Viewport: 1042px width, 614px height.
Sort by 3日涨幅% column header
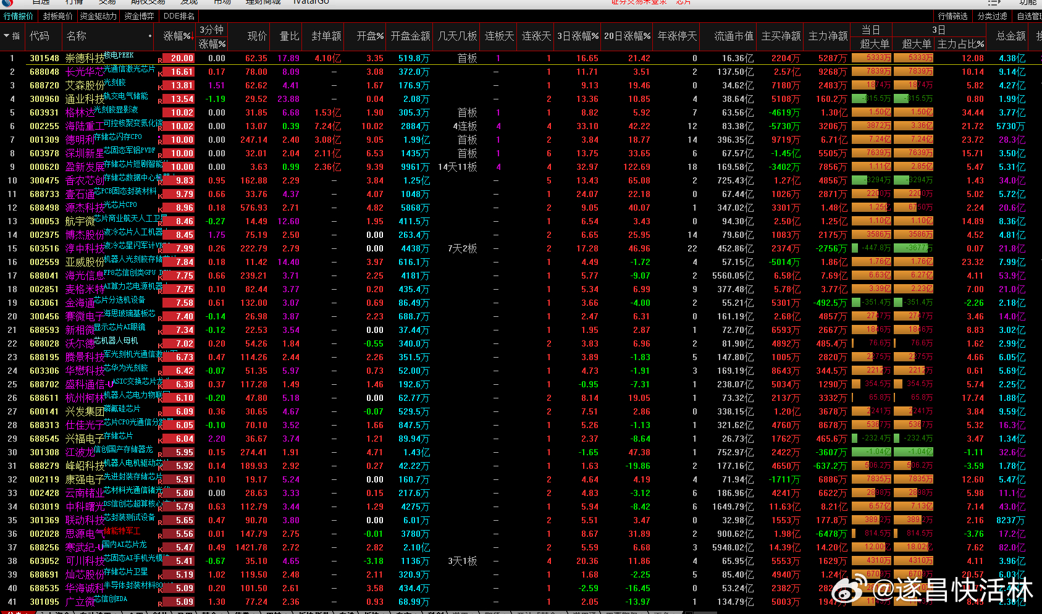578,36
